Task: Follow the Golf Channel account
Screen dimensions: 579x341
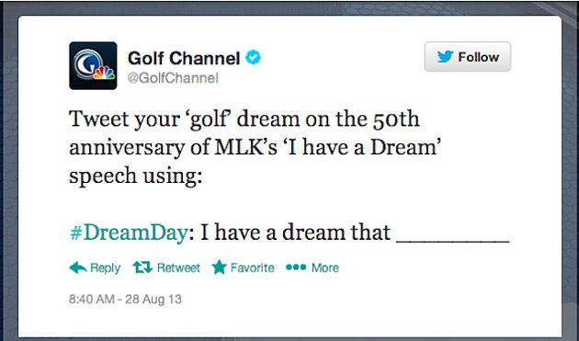Action: tap(468, 56)
